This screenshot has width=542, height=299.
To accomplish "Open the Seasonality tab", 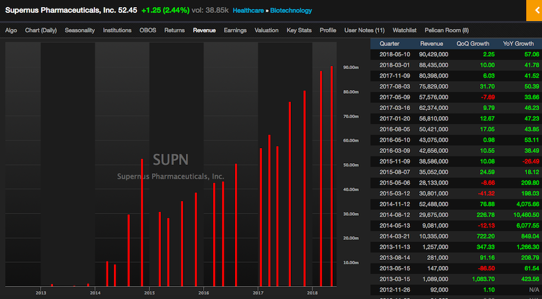I will point(80,30).
